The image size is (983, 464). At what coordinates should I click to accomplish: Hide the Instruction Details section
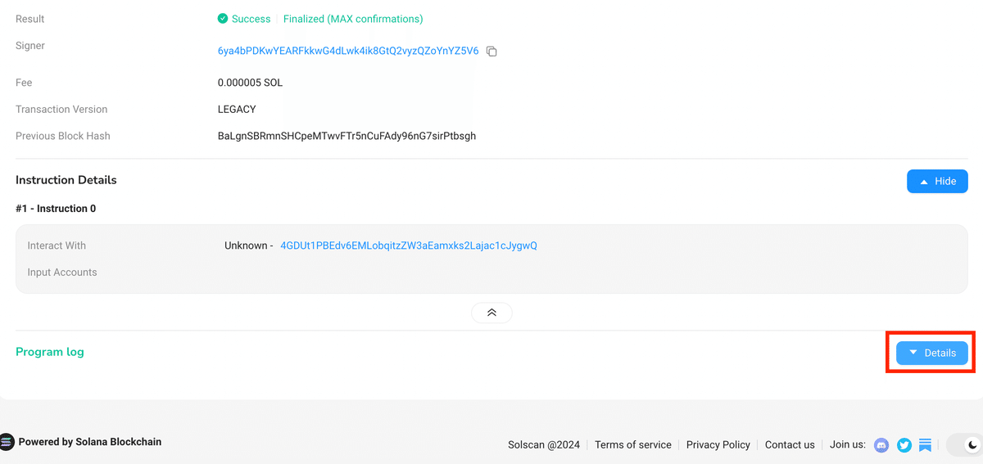[x=937, y=181]
